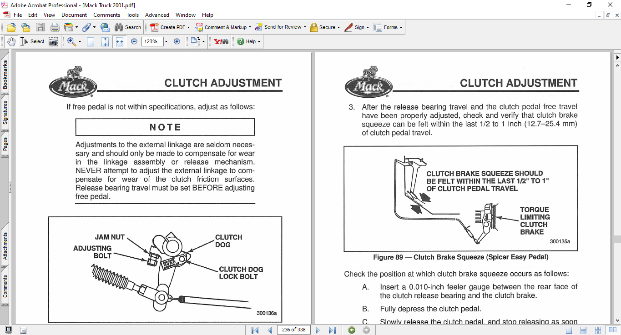The height and width of the screenshot is (335, 621).
Task: Click the Print icon
Action: pos(55,27)
